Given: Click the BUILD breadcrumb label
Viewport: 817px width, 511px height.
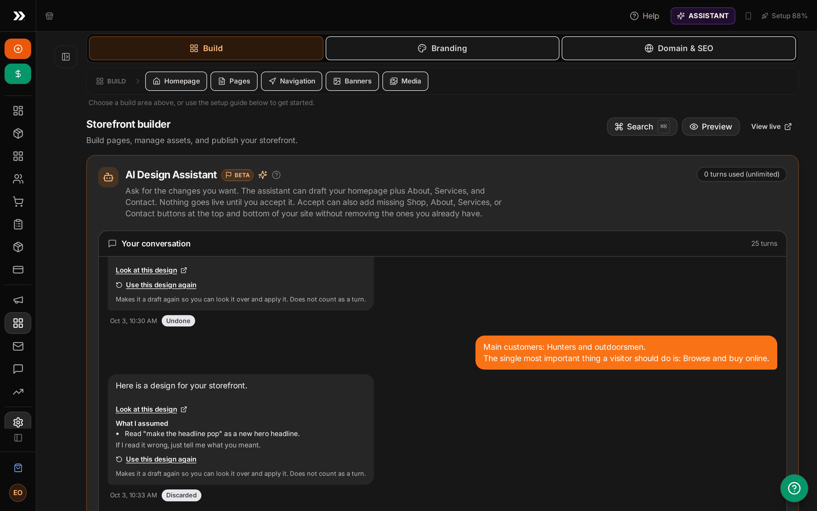Looking at the screenshot, I should 111,81.
